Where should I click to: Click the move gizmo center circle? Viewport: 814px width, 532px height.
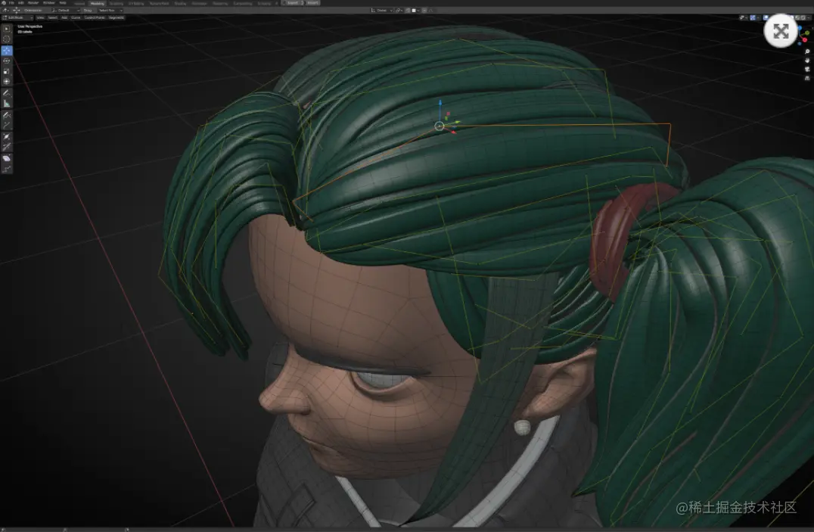click(440, 126)
